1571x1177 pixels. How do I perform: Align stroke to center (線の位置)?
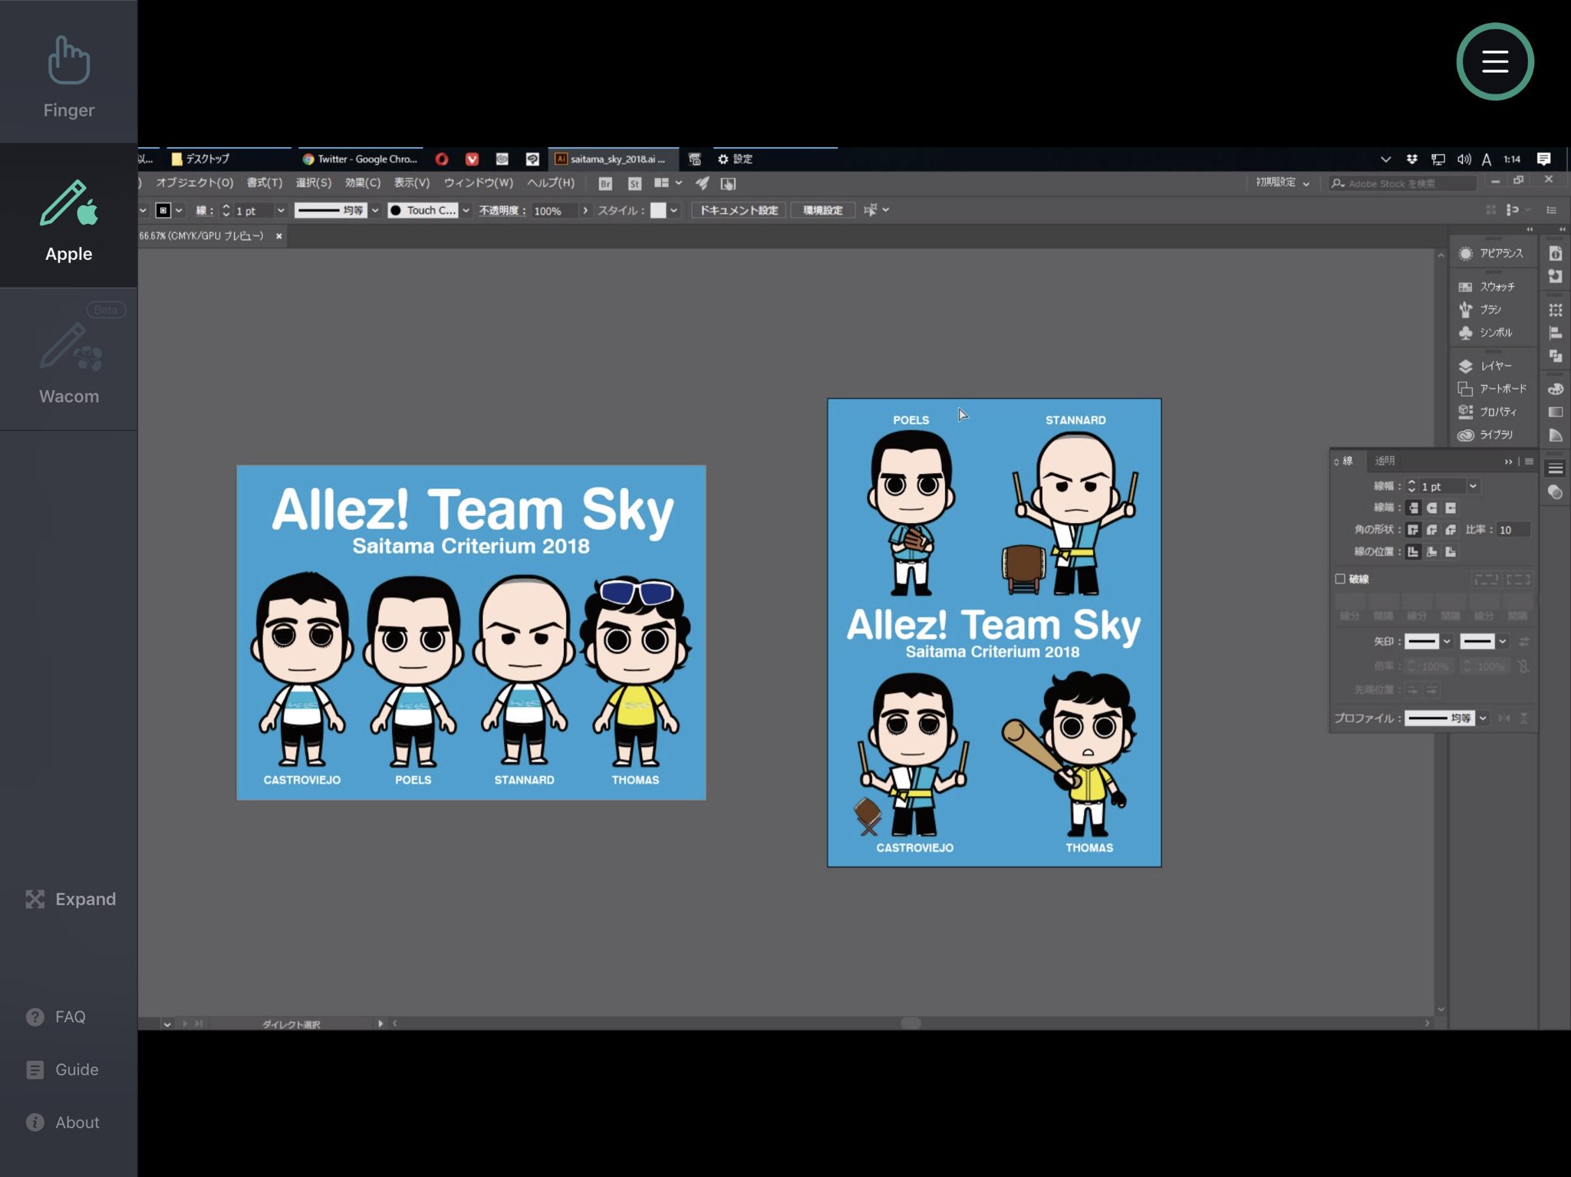tap(1413, 552)
